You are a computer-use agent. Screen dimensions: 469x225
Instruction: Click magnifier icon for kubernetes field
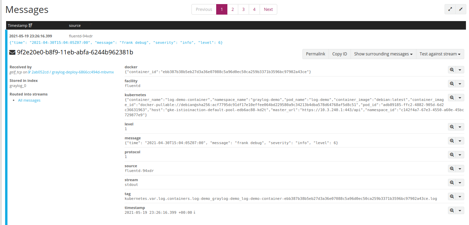(452, 98)
